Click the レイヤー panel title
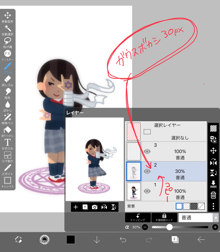Viewport: 220px width, 252px height. (x=75, y=113)
